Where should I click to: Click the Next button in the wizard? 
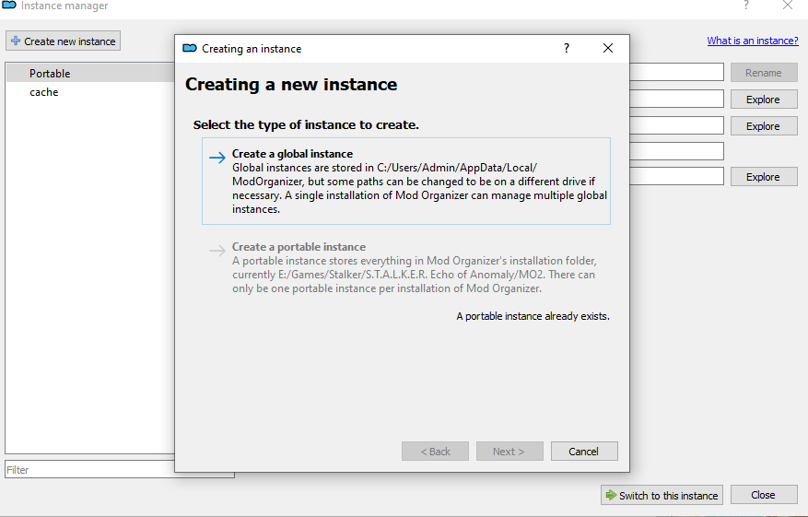(x=509, y=452)
